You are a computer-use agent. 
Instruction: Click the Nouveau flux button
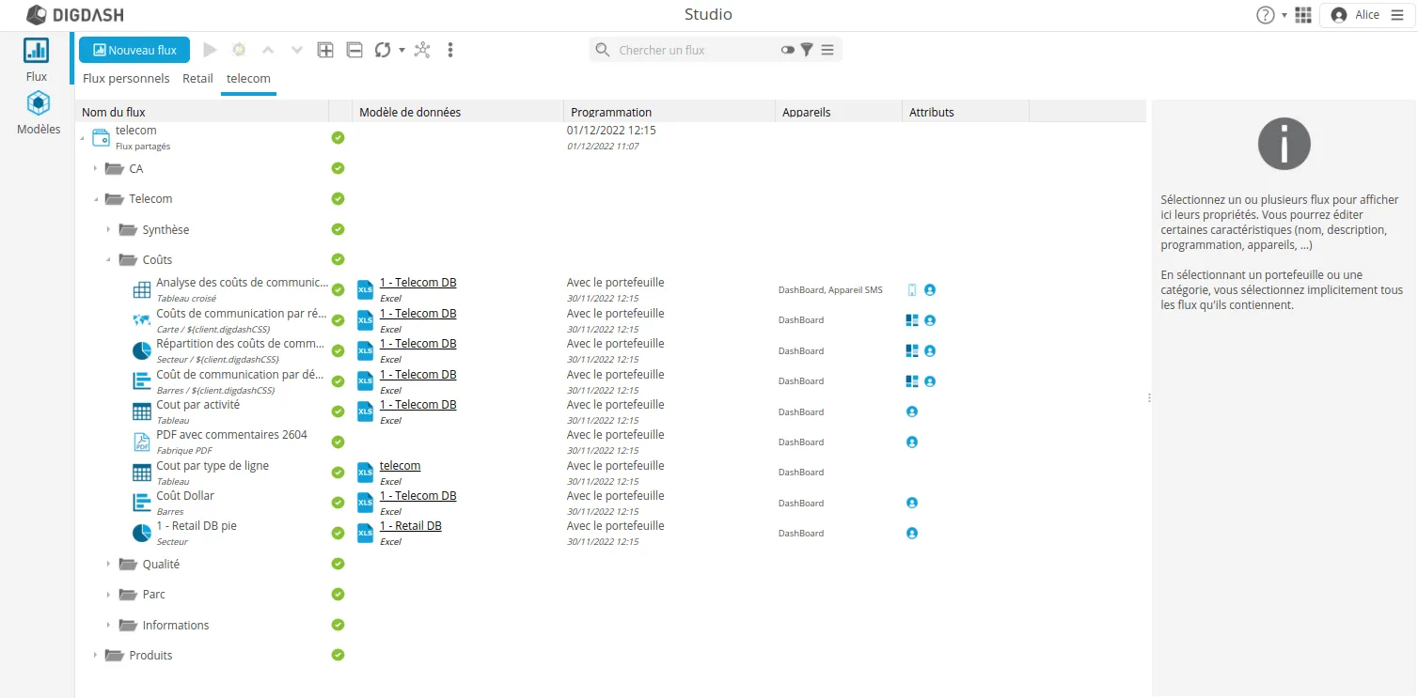coord(134,50)
